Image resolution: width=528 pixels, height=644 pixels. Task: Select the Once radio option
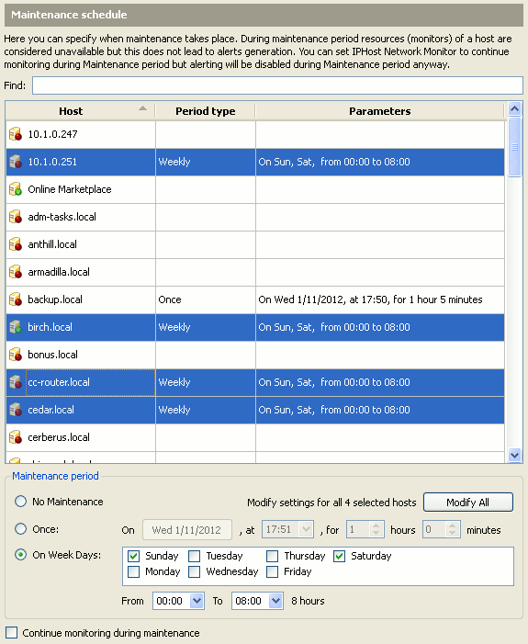[x=20, y=528]
